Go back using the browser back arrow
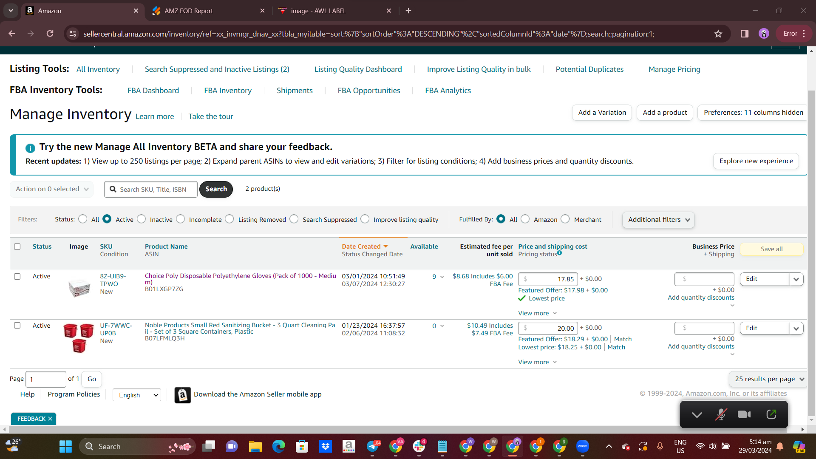Viewport: 816px width, 459px height. [12, 34]
